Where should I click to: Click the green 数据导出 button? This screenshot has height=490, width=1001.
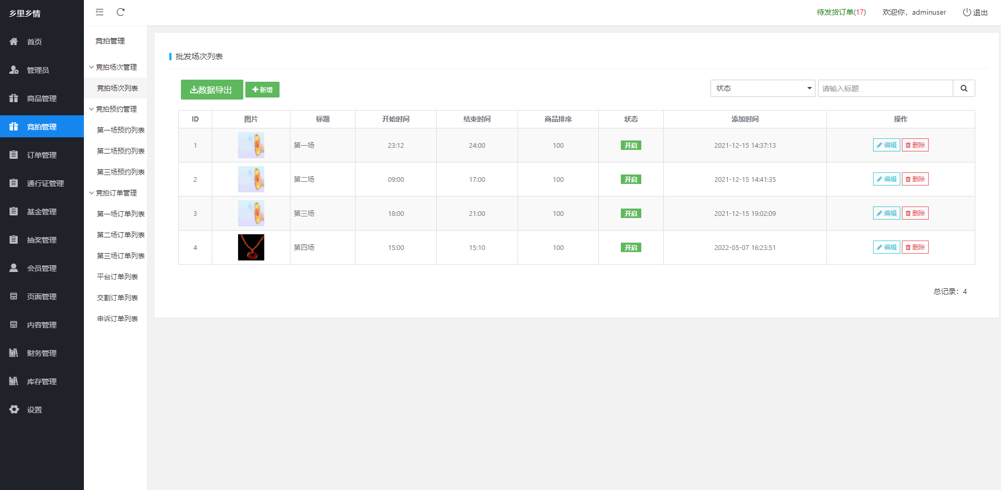click(x=212, y=90)
